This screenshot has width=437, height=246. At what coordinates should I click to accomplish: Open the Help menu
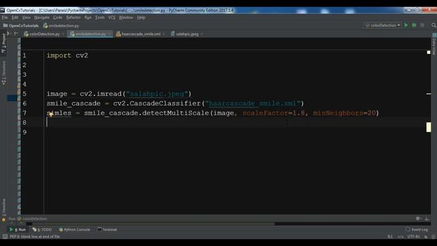coord(141,18)
